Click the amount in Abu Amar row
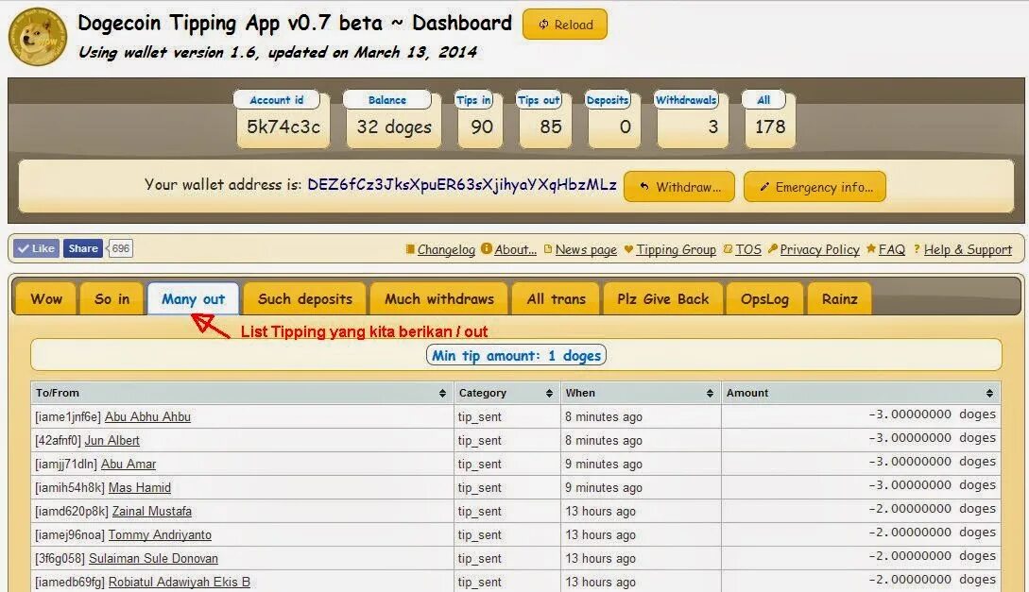 (932, 462)
